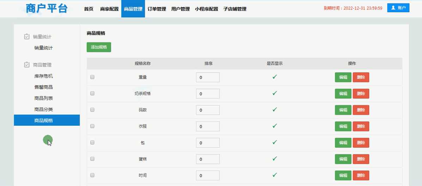Click the green 添加规格 button
Screen dimensions: 422x186
click(99, 47)
